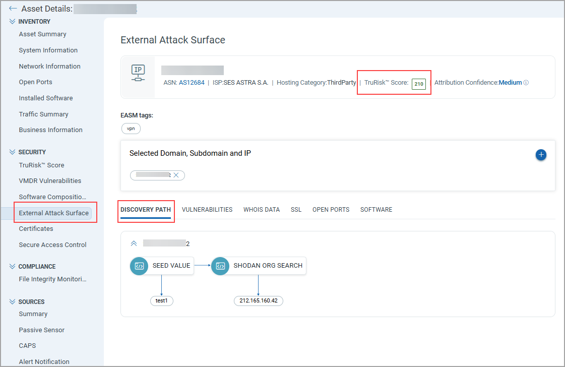Screen dimensions: 565x367
Task: Open Alert Notification in sidebar
Action: pyautogui.click(x=44, y=361)
